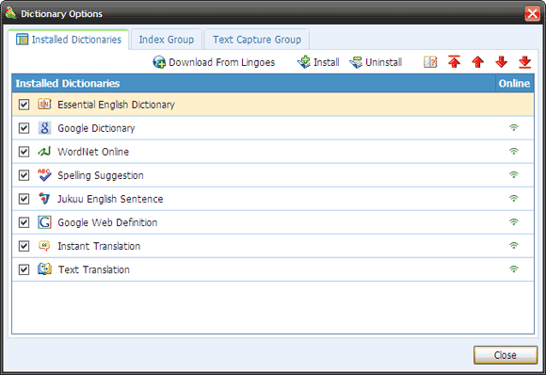Viewport: 546px width, 375px height.
Task: Uncheck the Essential English Dictionary checkbox
Action: click(x=24, y=105)
